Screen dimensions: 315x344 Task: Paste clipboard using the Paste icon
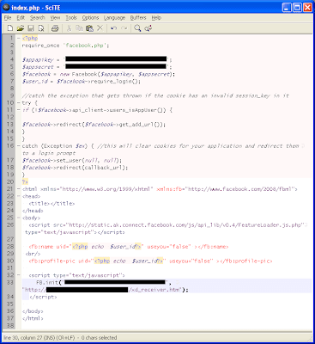click(89, 28)
